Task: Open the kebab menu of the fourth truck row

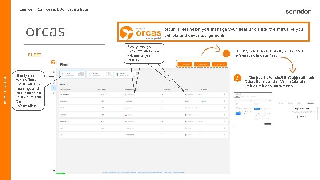Action: click(225, 115)
